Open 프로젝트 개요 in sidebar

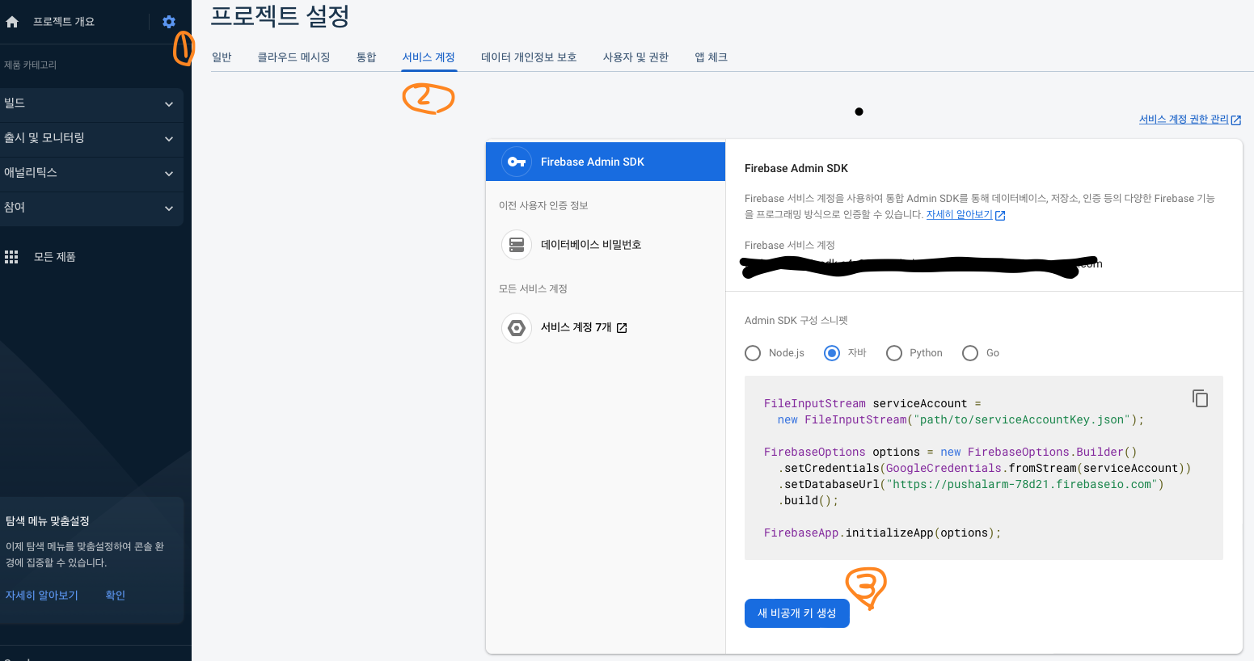click(x=64, y=22)
